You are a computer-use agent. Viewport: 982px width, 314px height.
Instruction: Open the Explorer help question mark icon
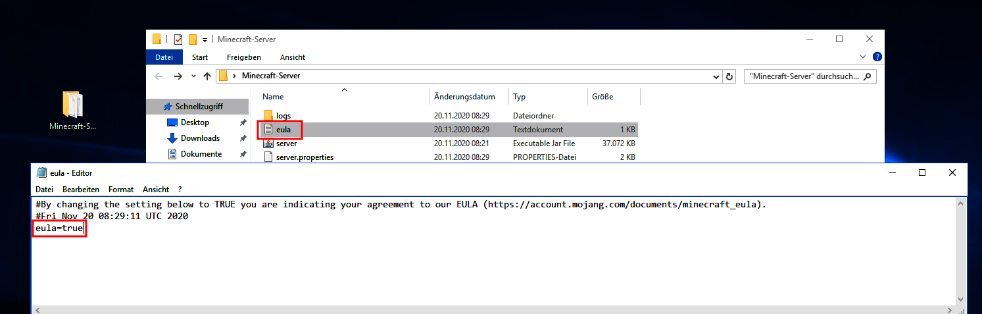pyautogui.click(x=877, y=57)
